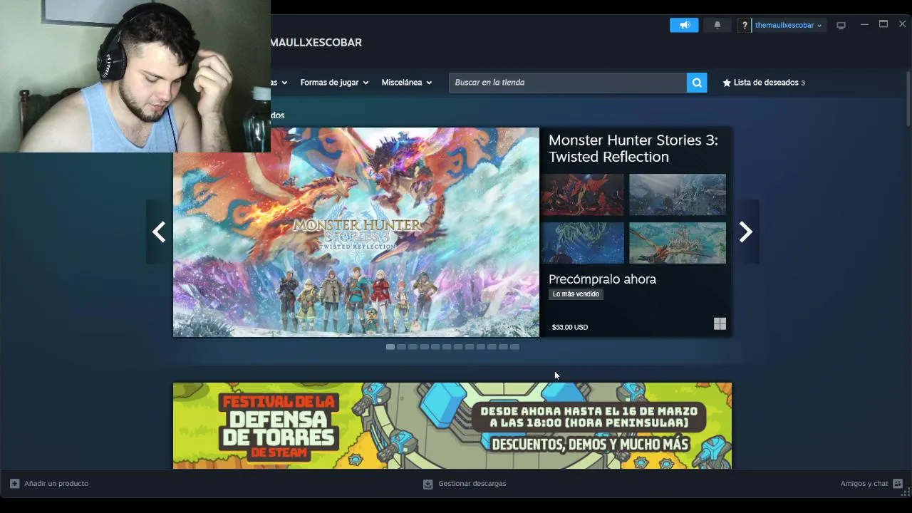912x513 pixels.
Task: Click the blue store search magnifier button
Action: point(697,83)
